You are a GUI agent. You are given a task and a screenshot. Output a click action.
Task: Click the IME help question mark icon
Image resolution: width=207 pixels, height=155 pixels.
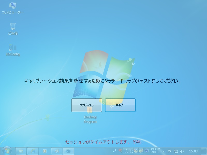(147, 151)
